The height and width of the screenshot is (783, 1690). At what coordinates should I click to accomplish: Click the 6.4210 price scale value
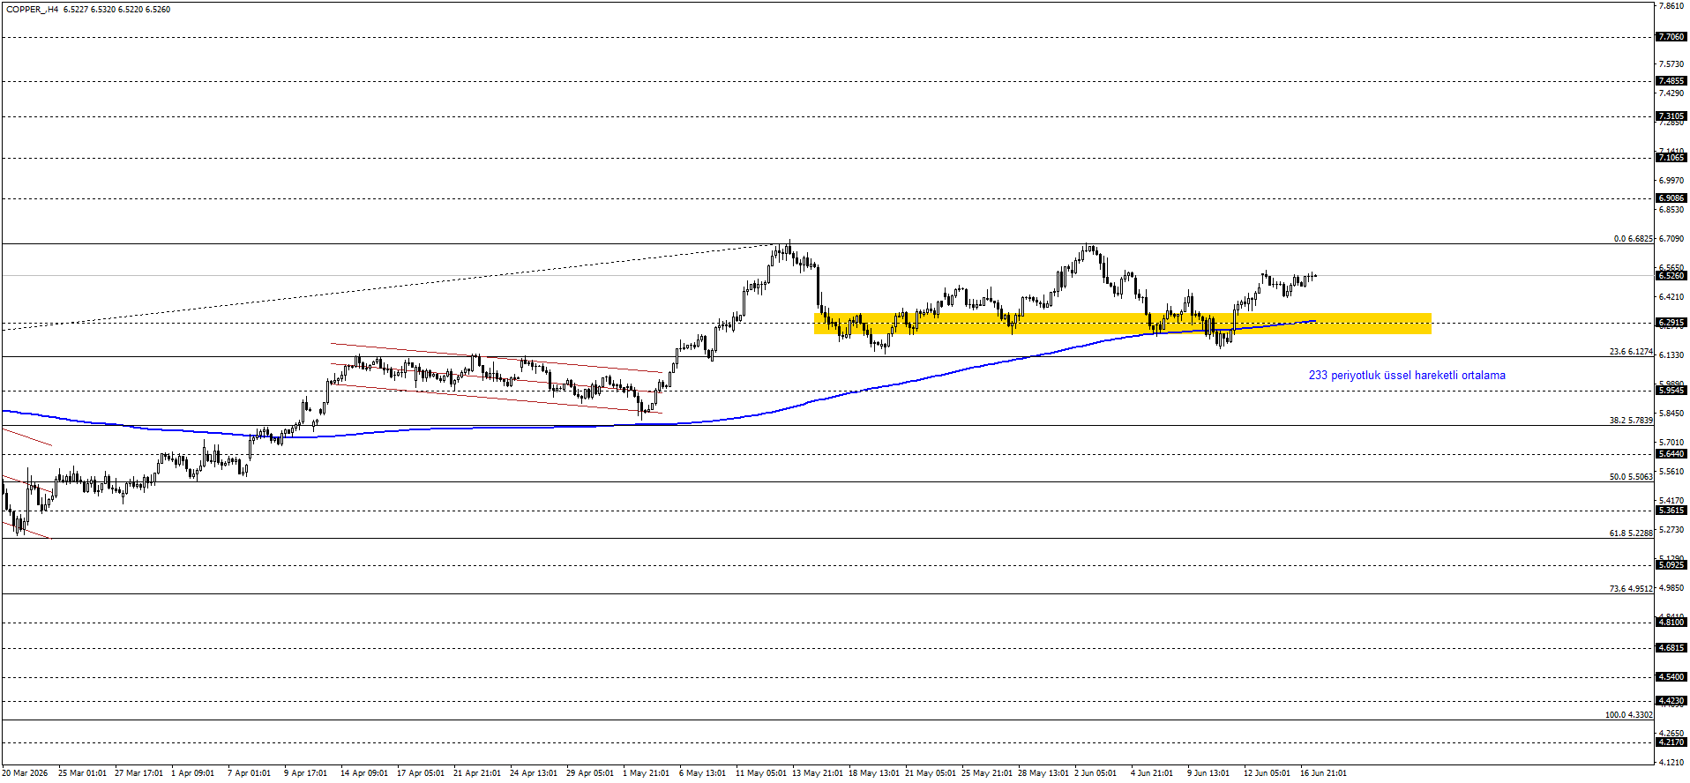[x=1672, y=297]
